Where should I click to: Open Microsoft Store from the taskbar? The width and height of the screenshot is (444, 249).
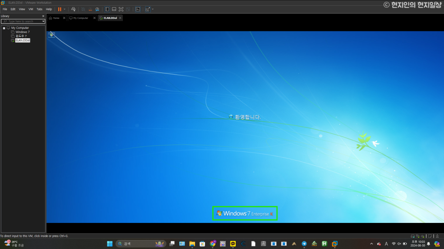pyautogui.click(x=202, y=244)
